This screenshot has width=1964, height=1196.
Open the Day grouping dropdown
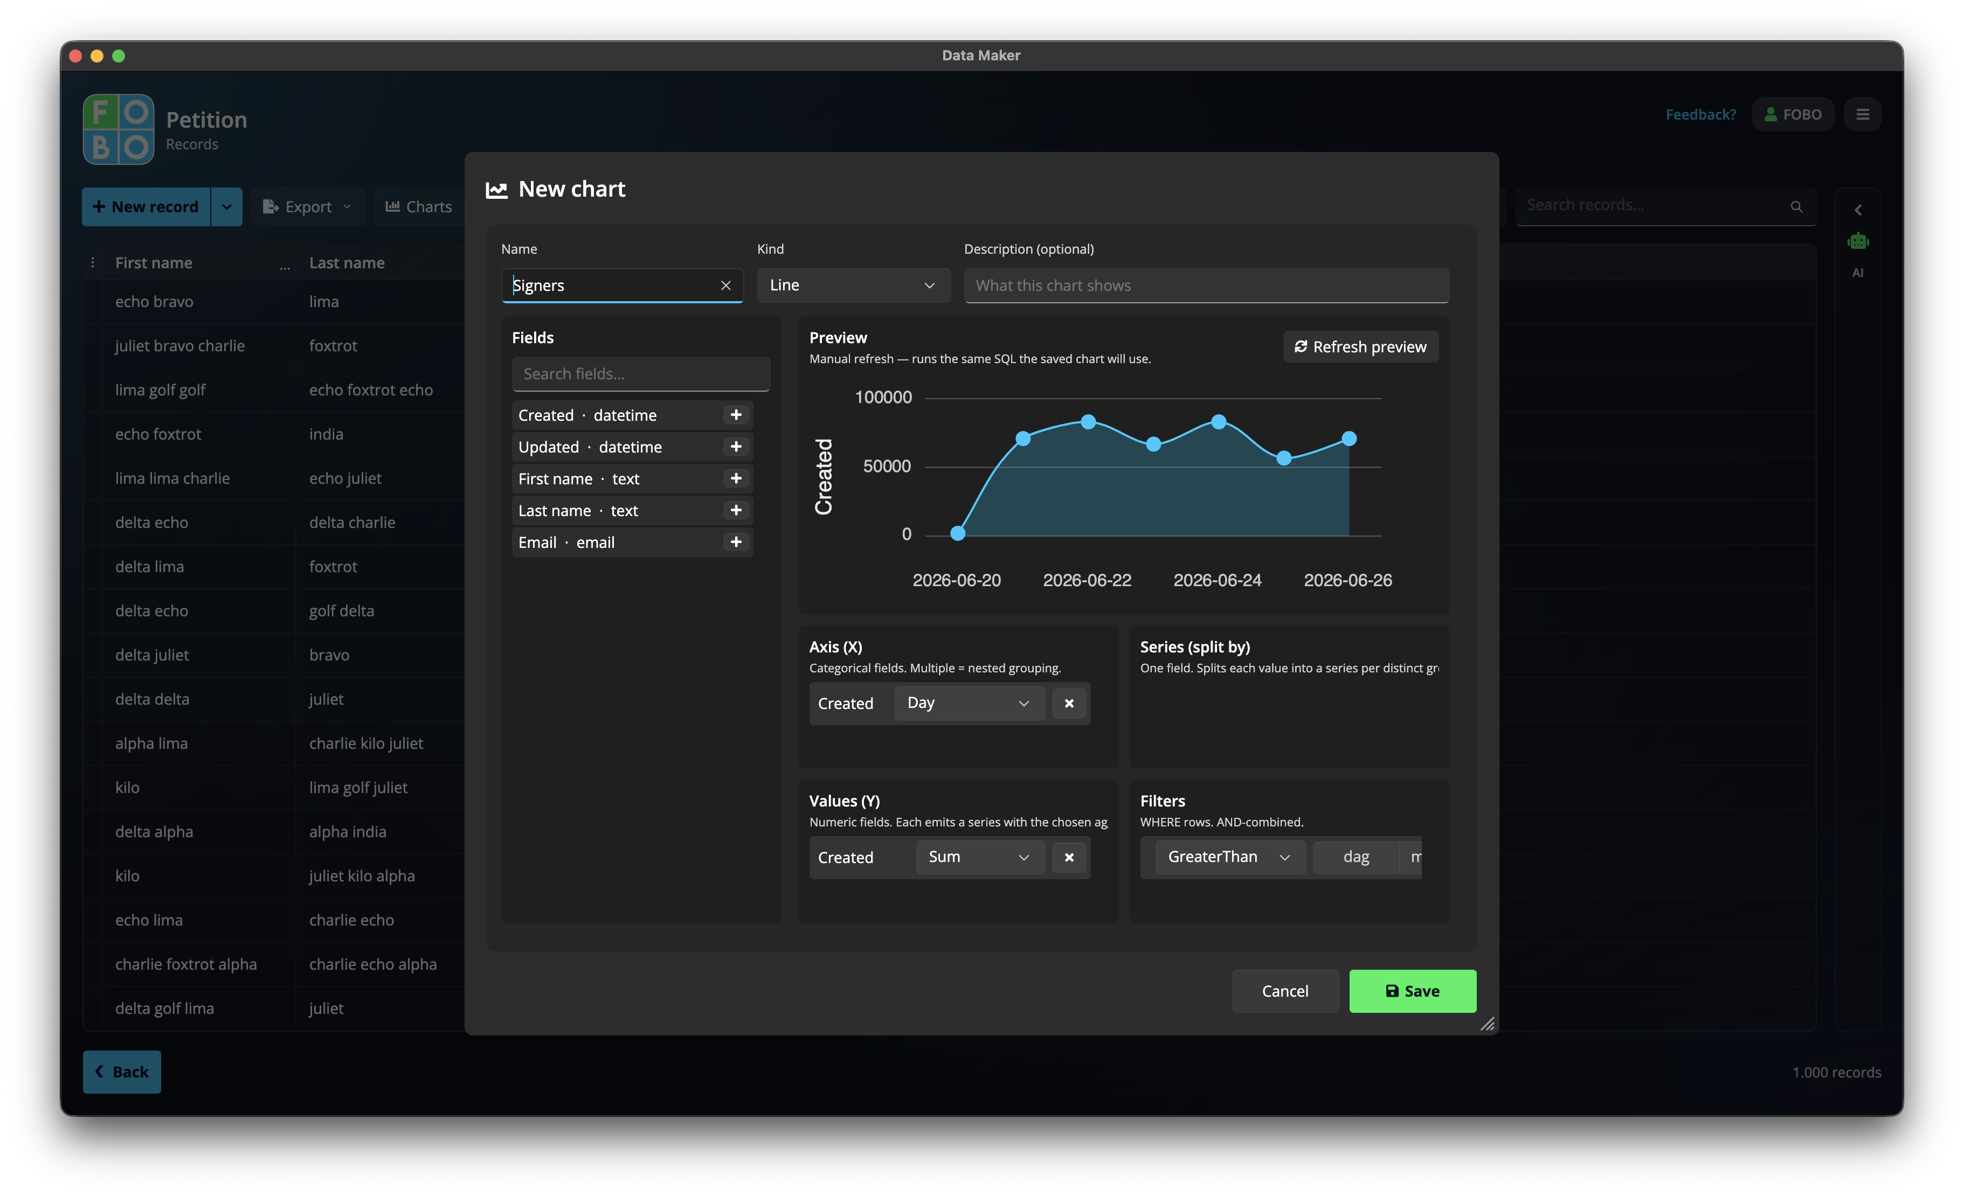click(969, 704)
